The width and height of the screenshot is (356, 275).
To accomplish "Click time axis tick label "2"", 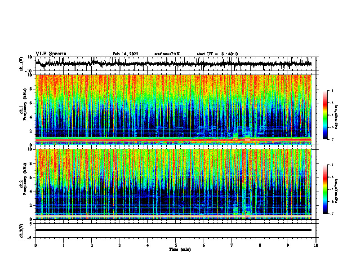I will [92, 245].
